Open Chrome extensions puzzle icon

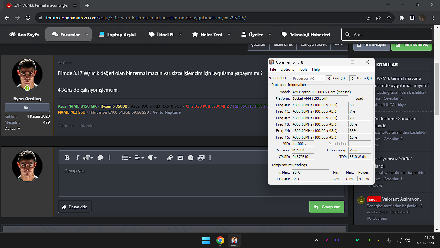coord(402,18)
